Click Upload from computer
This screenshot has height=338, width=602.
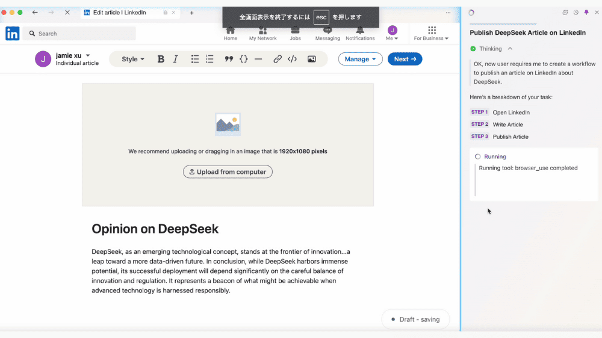coord(228,172)
